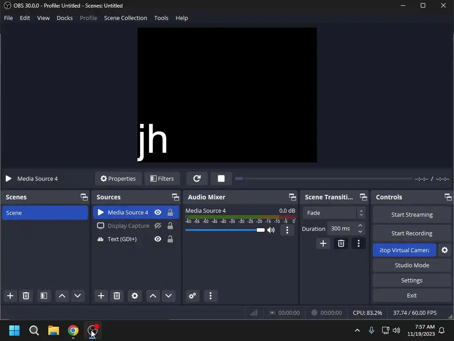
Task: Open the Docks menu
Action: (x=65, y=18)
